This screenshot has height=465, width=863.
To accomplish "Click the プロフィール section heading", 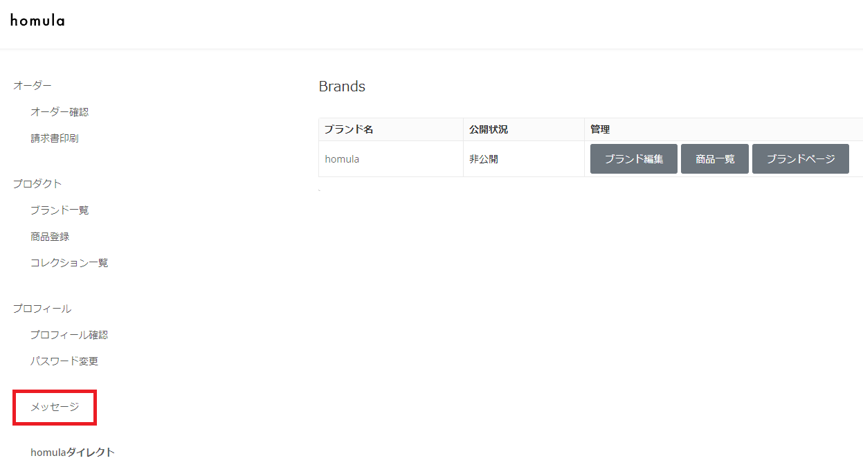I will (42, 309).
